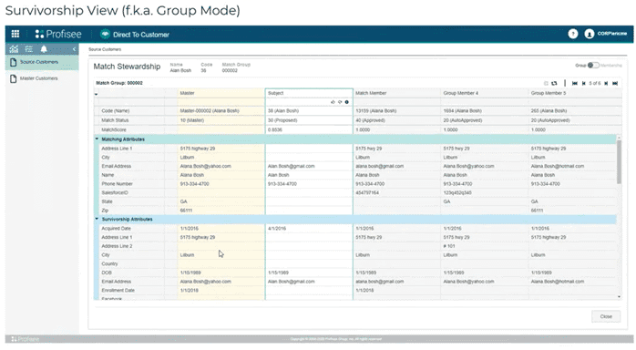This screenshot has height=350, width=636.
Task: Click the dropdown arrow above Code (Name) row
Action: point(97,95)
